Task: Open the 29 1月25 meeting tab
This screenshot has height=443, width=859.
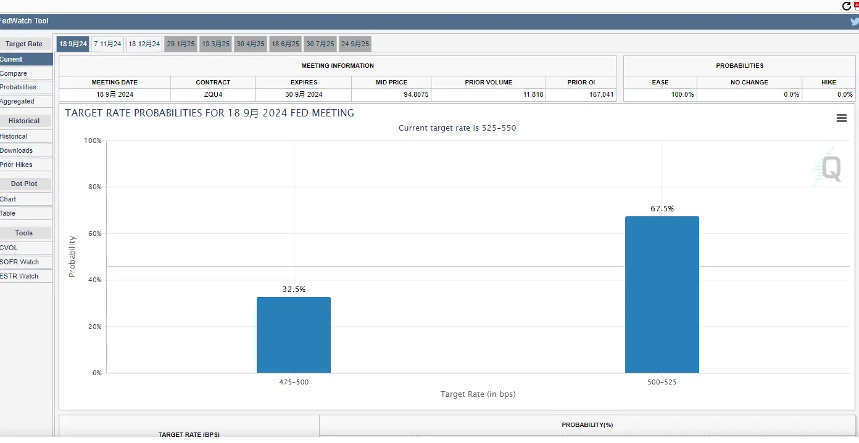Action: click(x=181, y=44)
